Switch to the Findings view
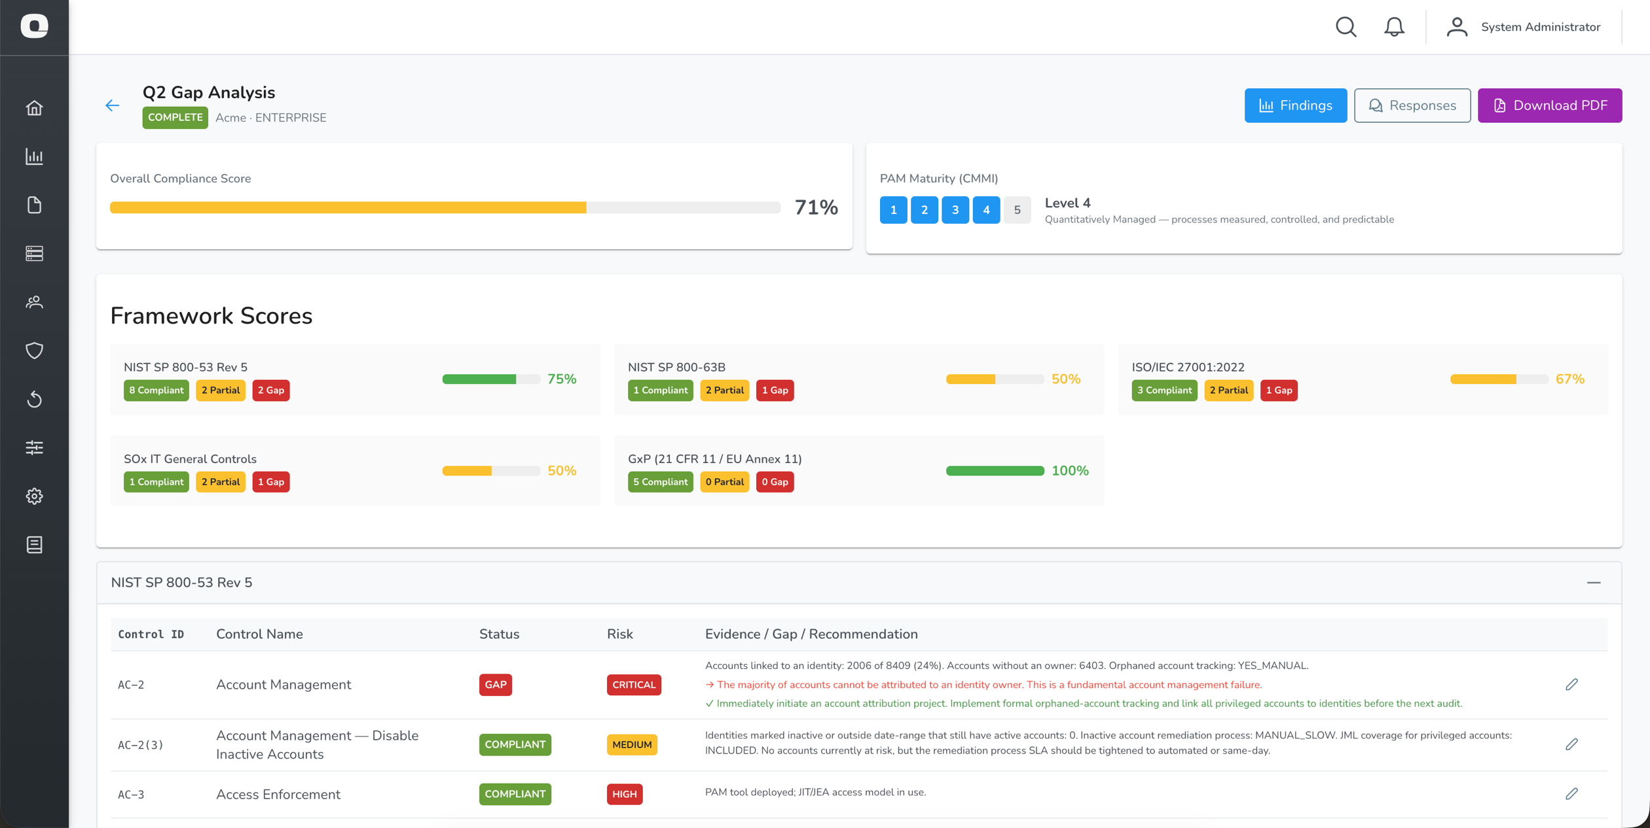This screenshot has width=1650, height=828. pyautogui.click(x=1295, y=105)
